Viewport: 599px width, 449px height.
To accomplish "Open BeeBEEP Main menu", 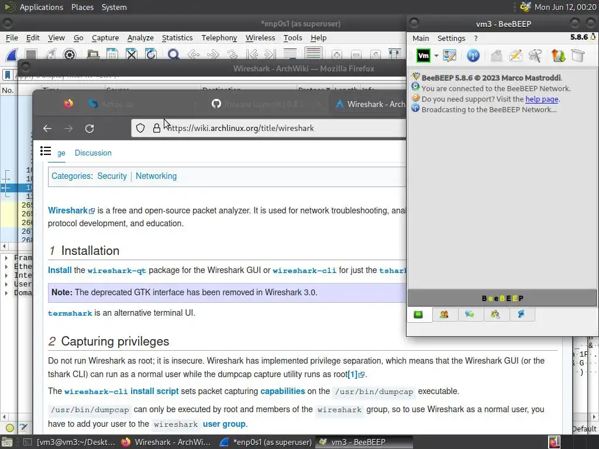I will point(421,38).
